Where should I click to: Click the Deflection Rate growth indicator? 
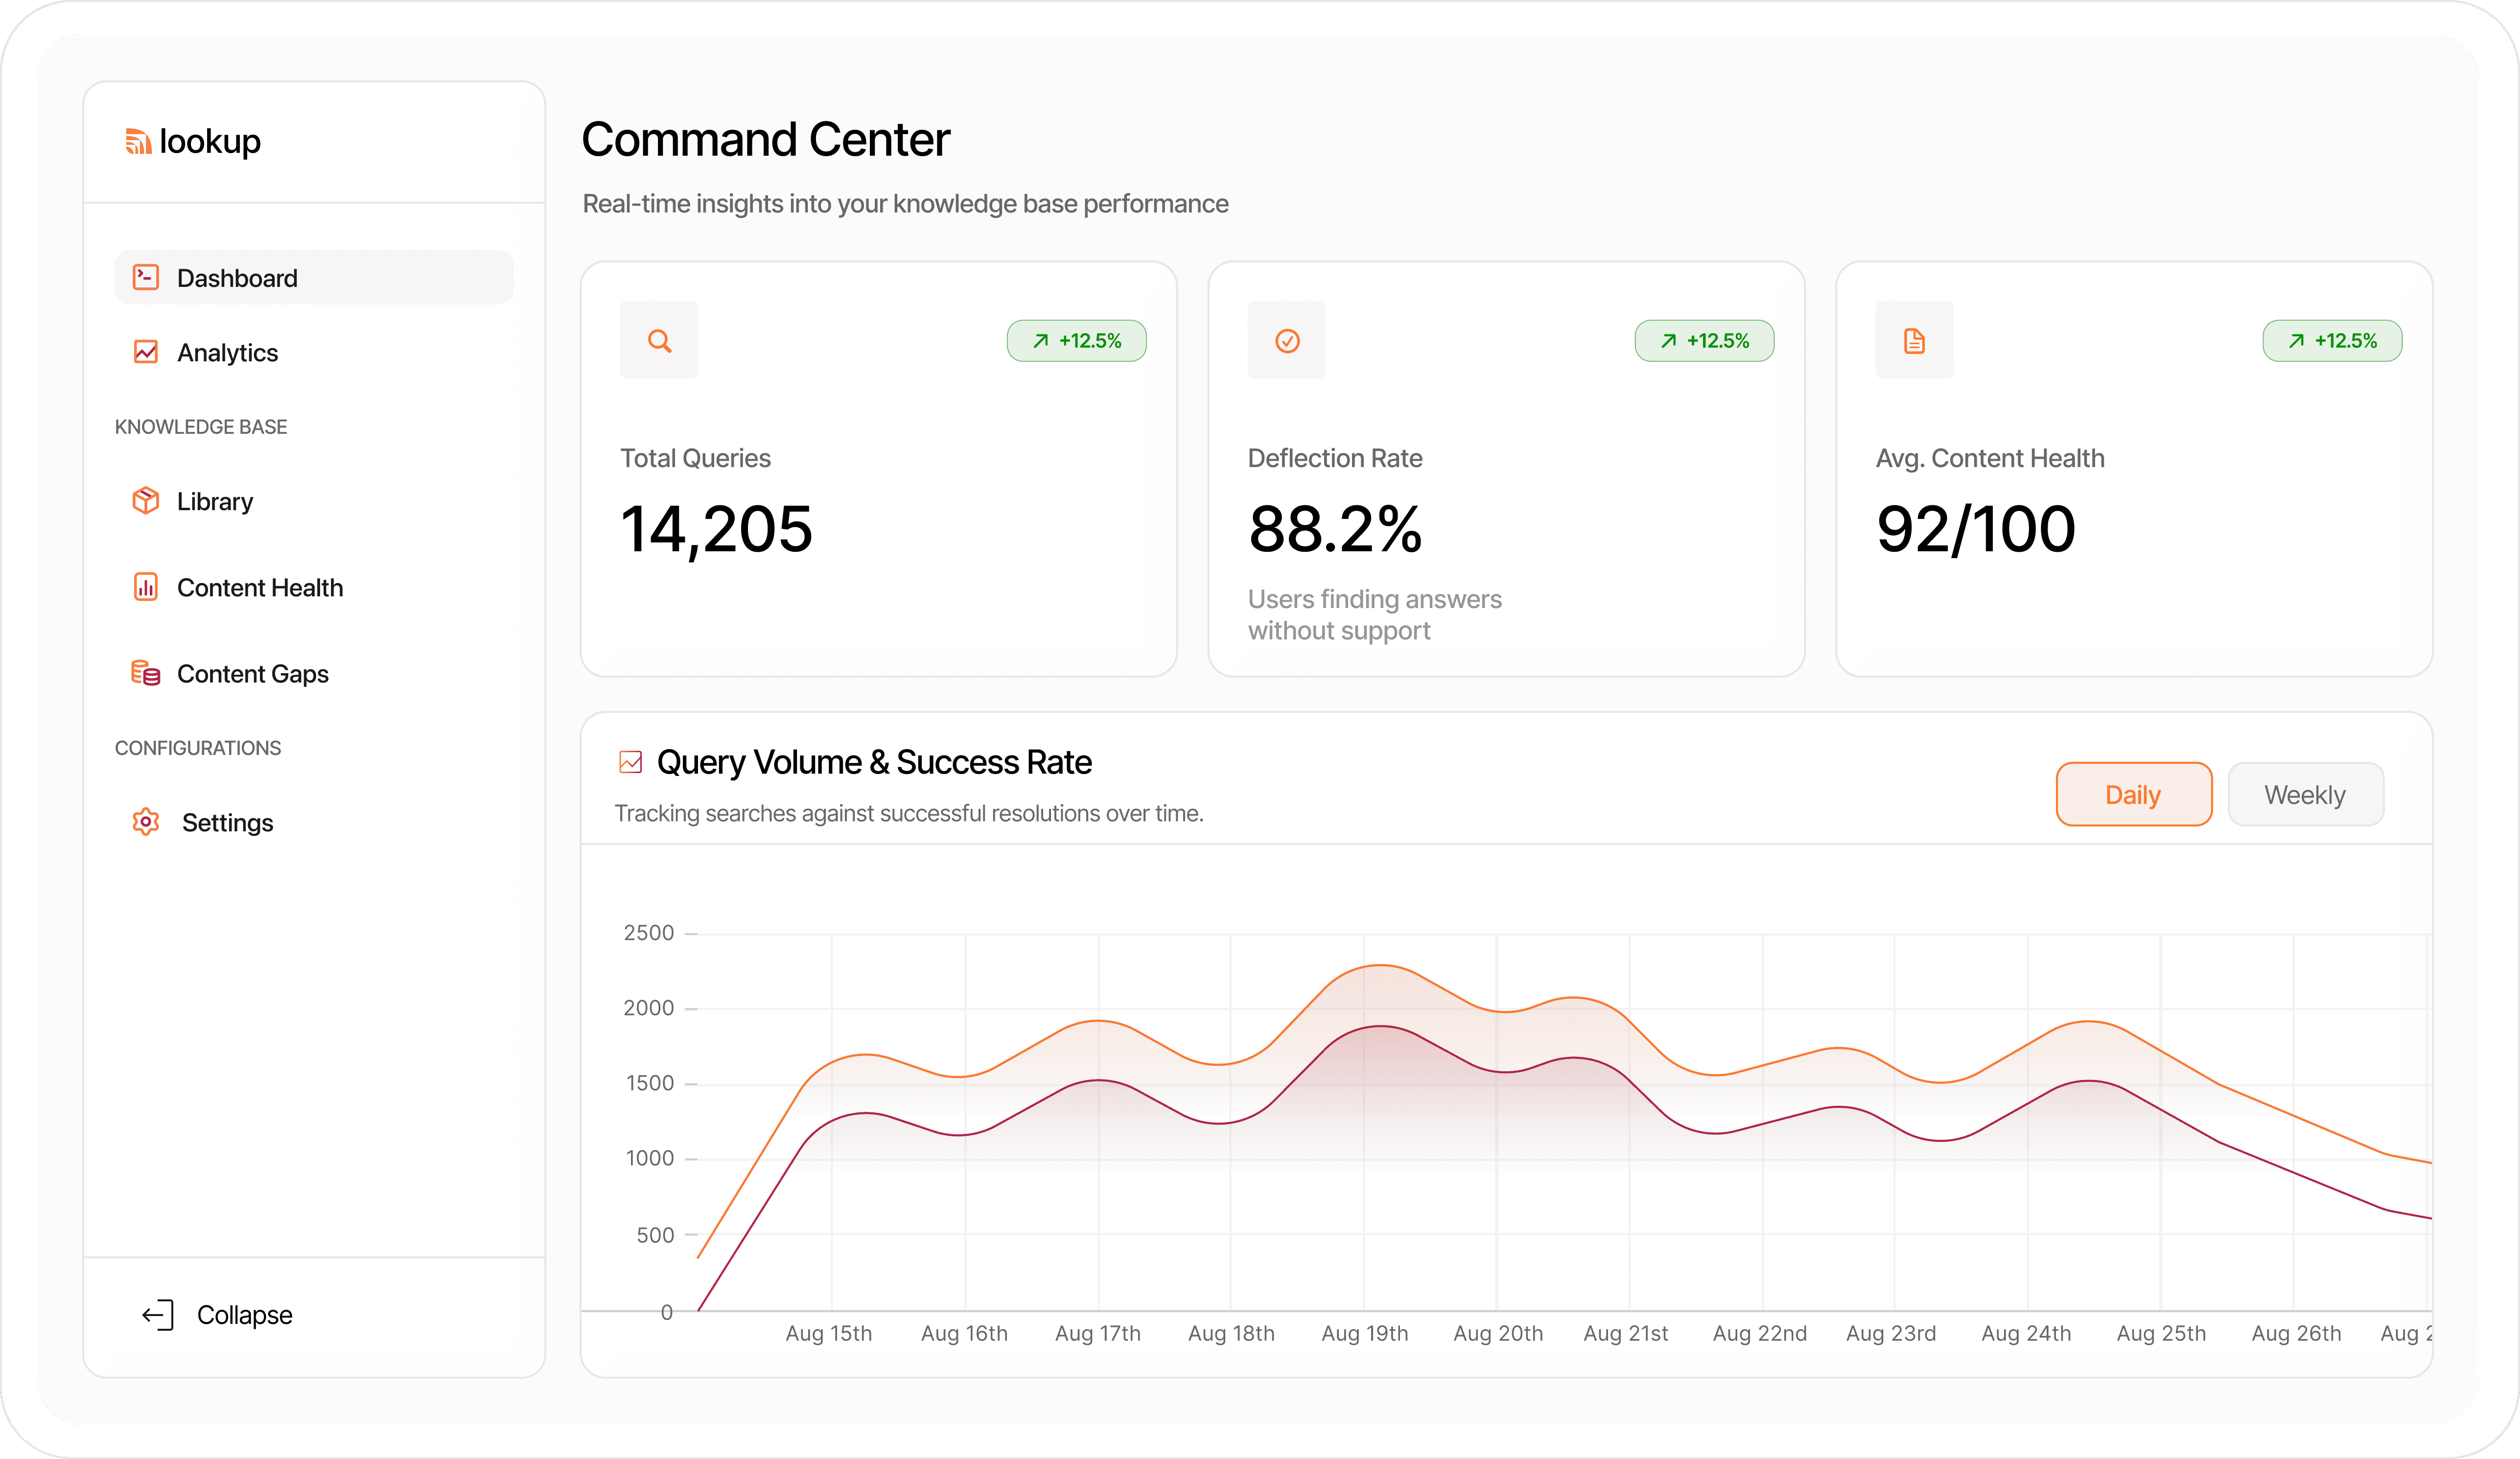1704,340
